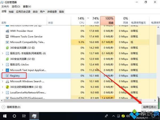Sort by 电源使用情况 column header
160x120 pixels.
pos(139,21)
